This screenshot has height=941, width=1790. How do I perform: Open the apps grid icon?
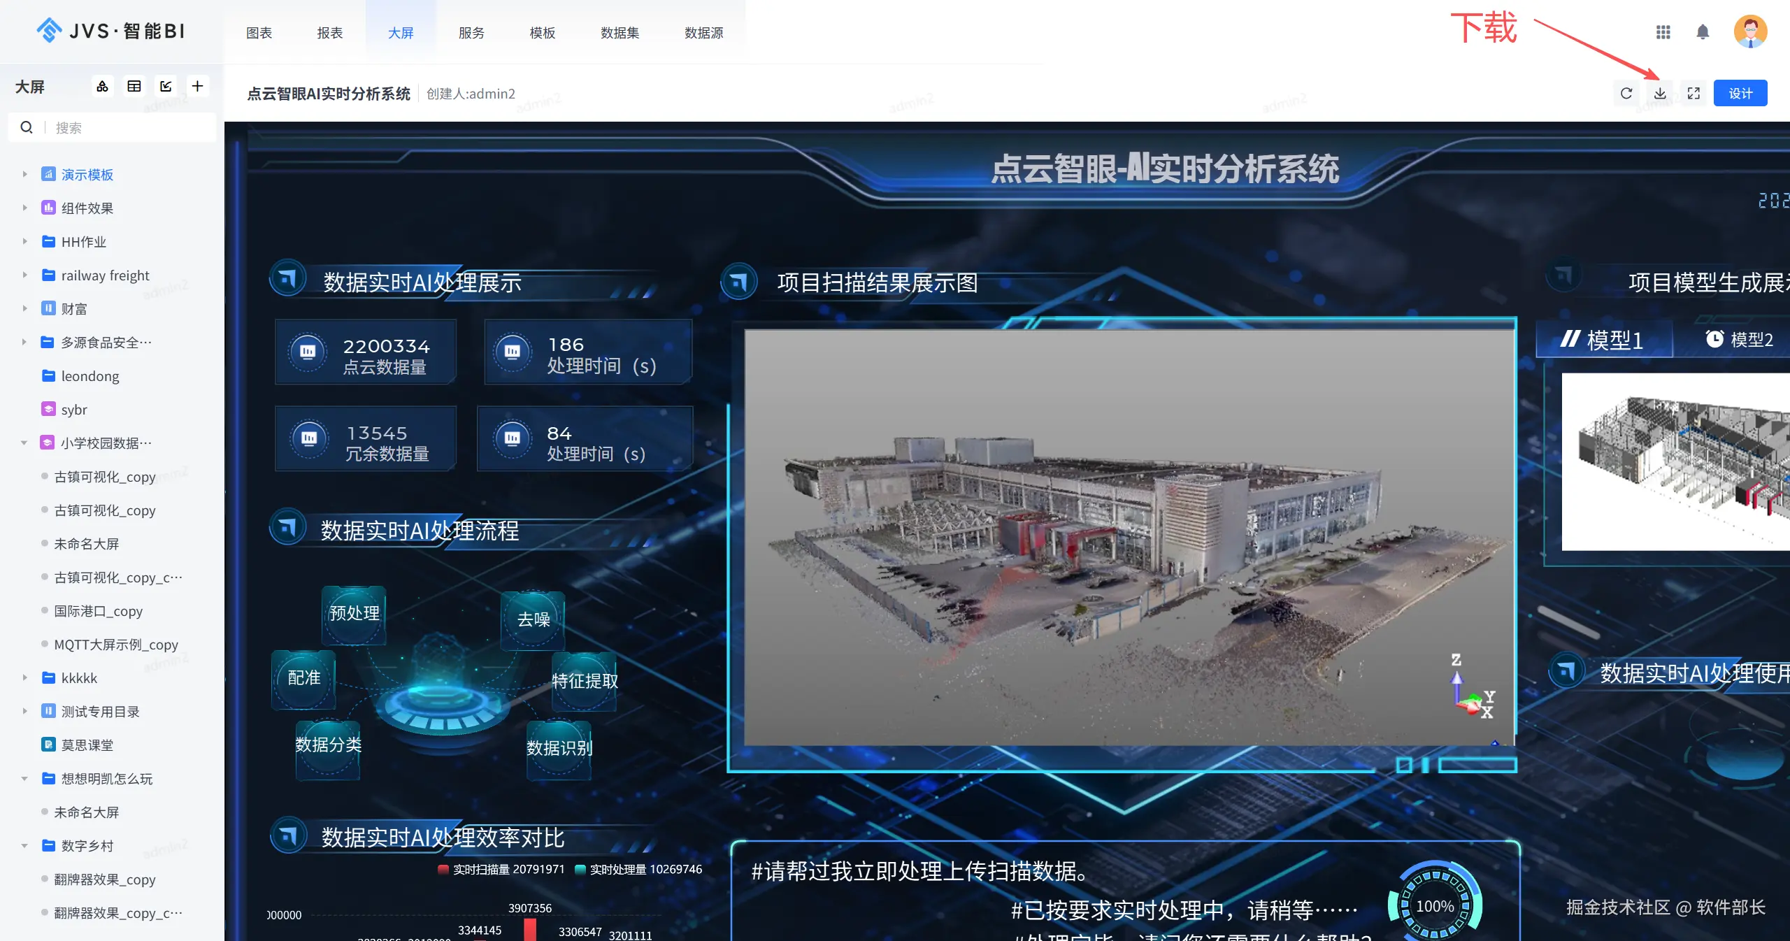pyautogui.click(x=1663, y=32)
